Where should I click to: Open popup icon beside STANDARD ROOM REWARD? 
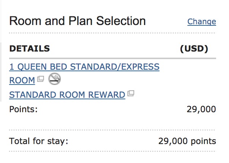point(131,93)
